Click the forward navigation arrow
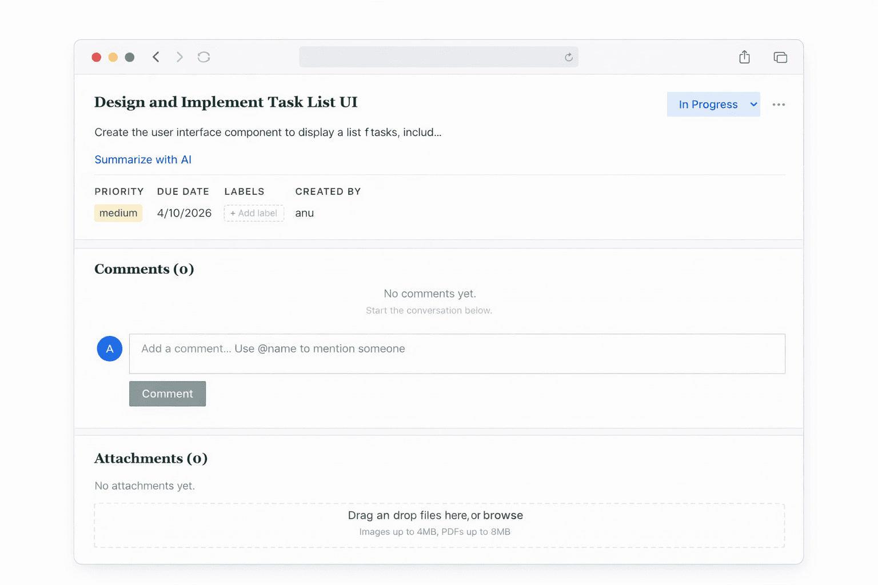The width and height of the screenshot is (878, 585). [179, 57]
